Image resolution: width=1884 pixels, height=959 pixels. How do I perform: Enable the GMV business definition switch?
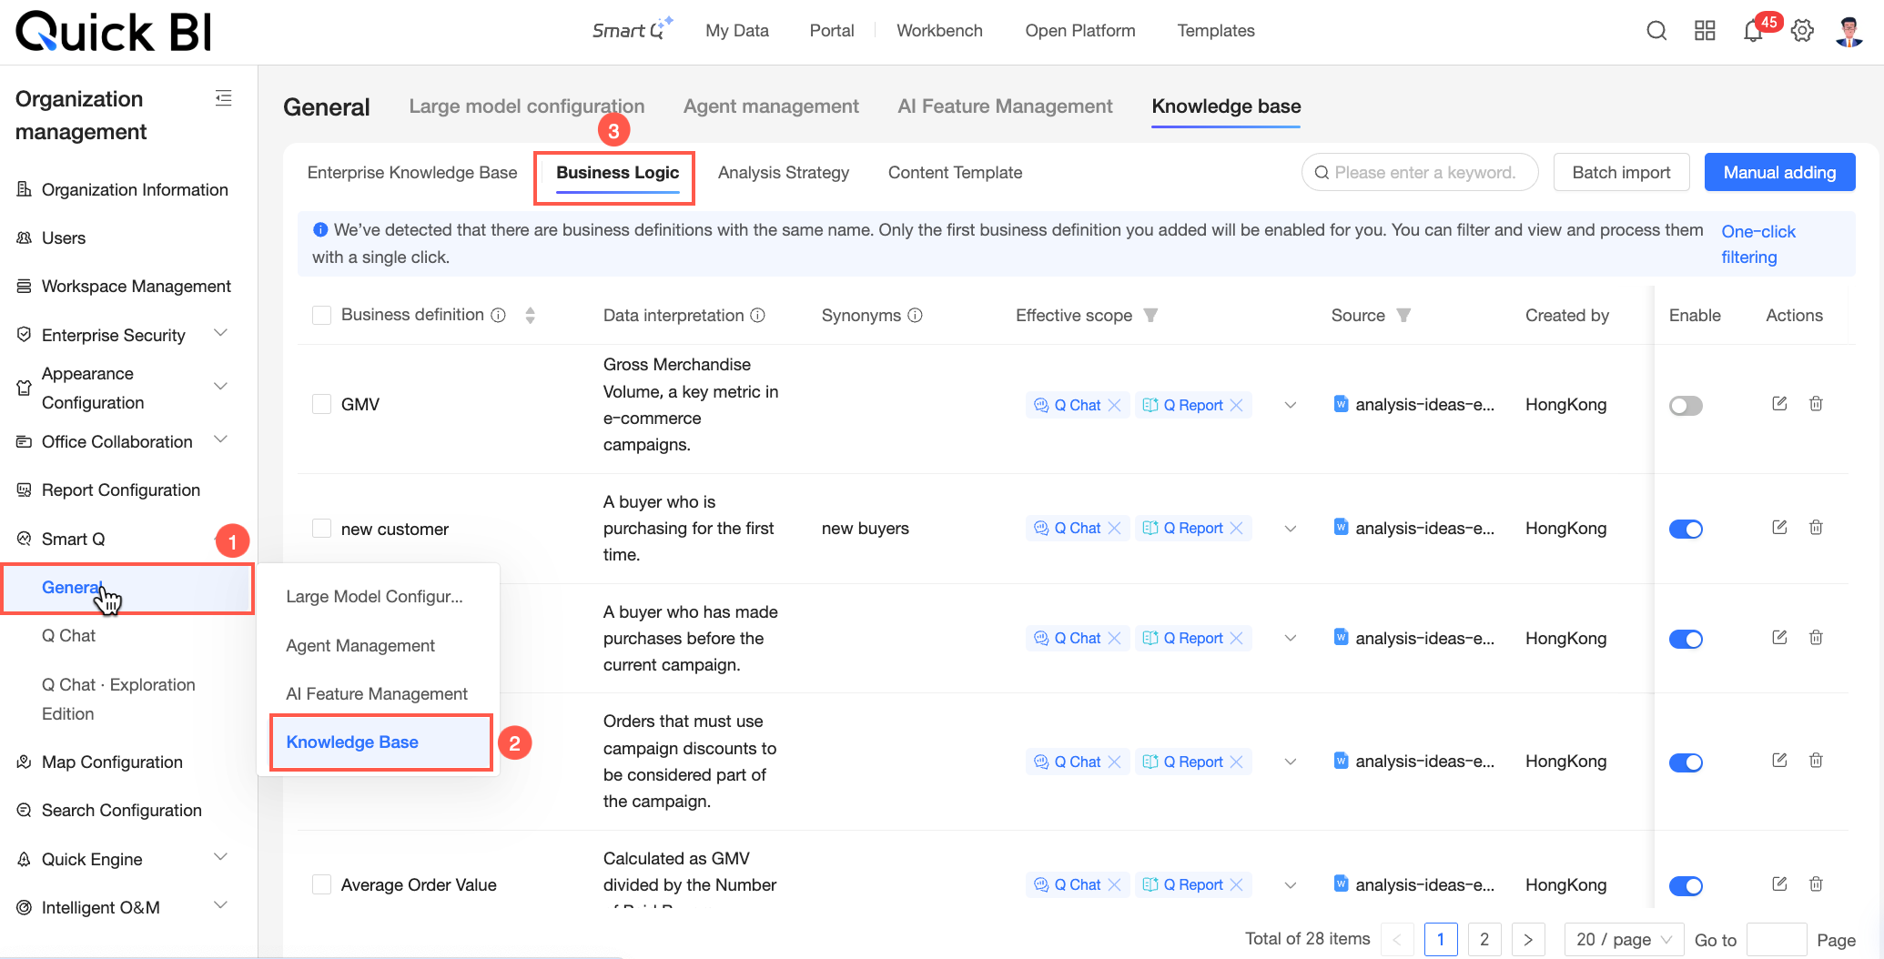1686,405
